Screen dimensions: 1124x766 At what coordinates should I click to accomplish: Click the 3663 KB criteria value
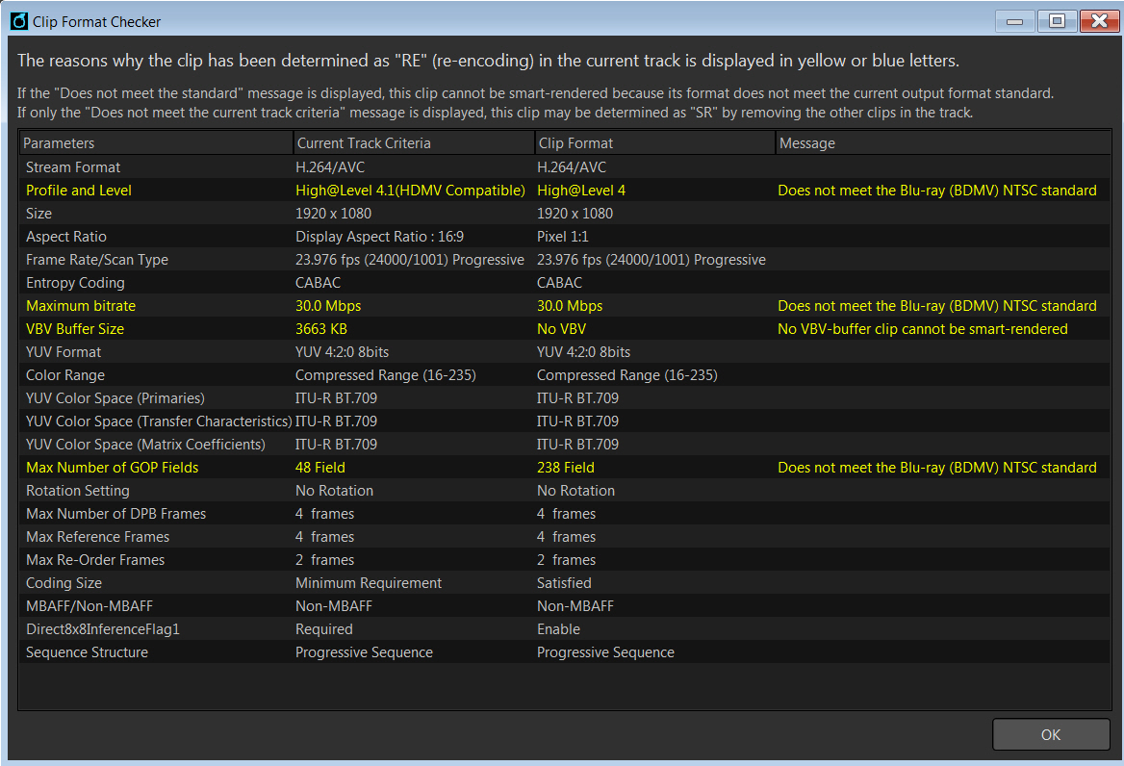321,329
